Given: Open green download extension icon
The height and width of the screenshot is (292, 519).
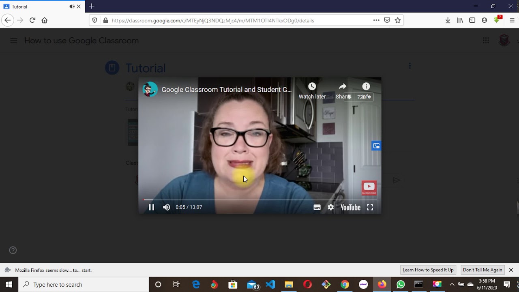Looking at the screenshot, I should click(x=497, y=20).
